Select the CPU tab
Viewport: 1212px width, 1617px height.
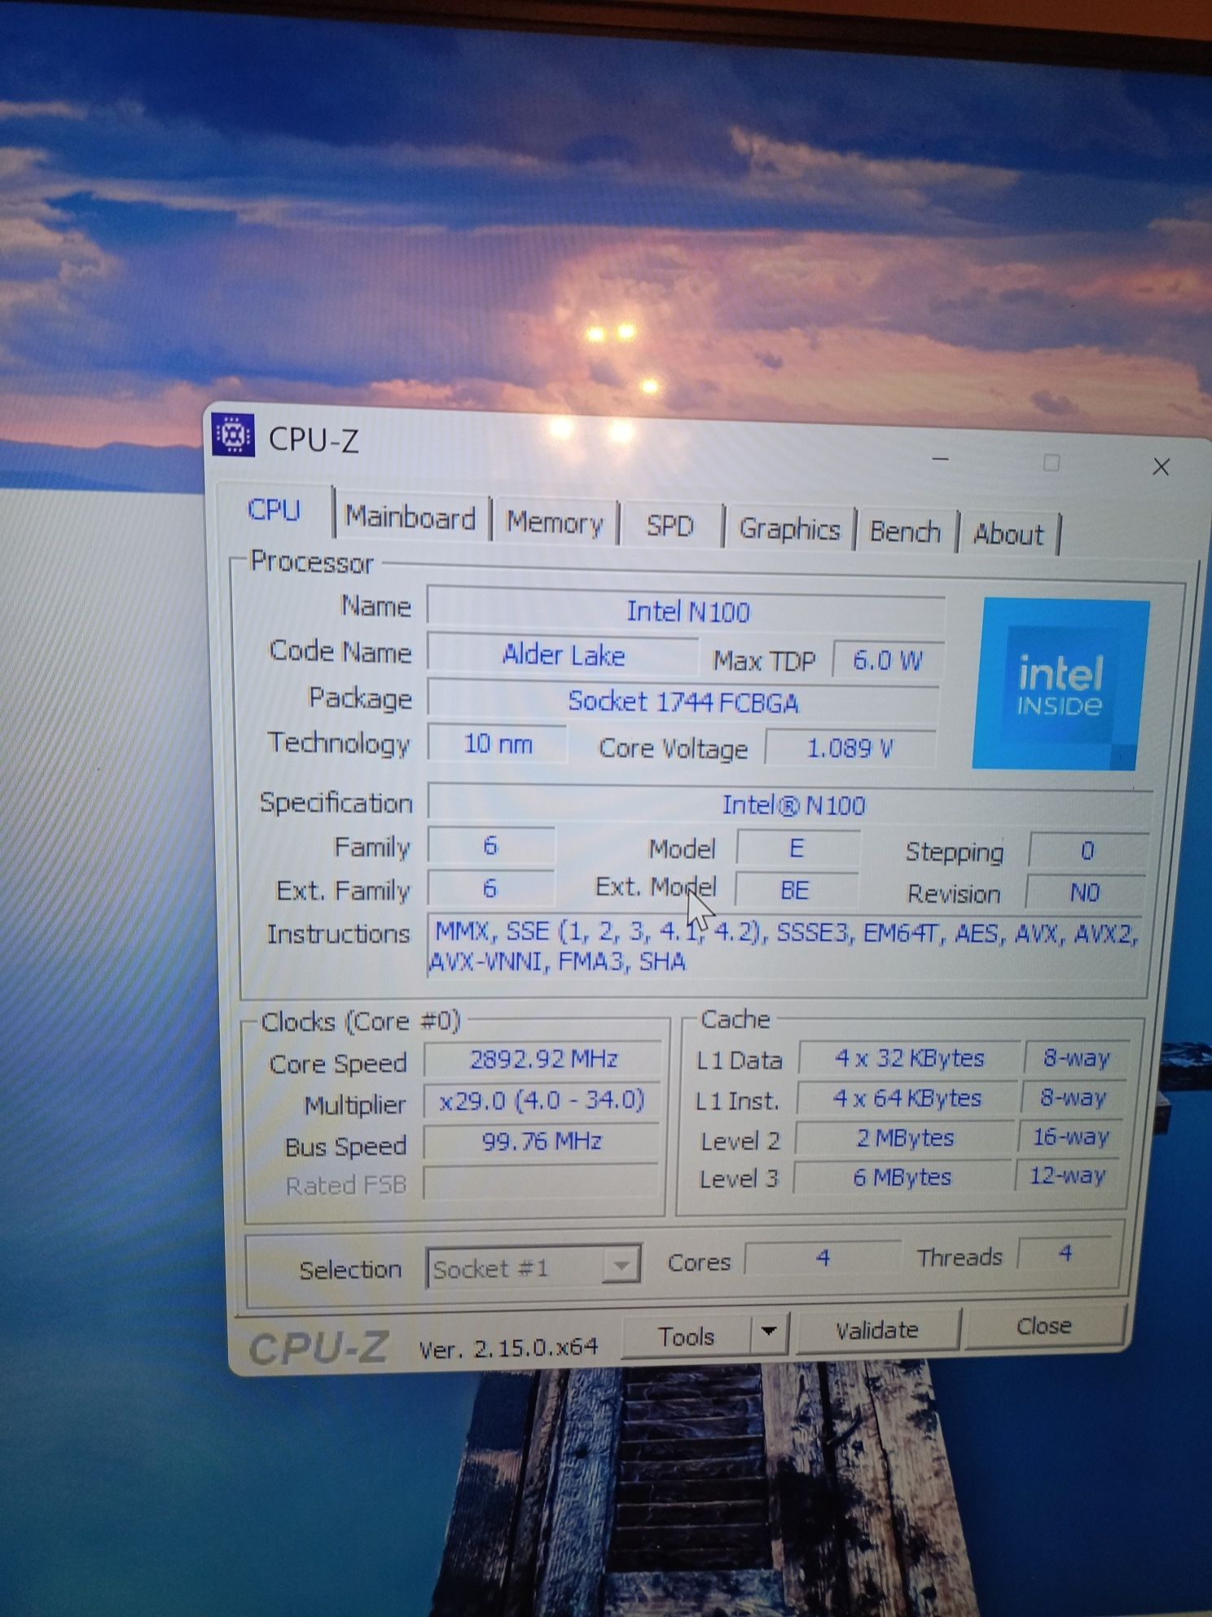point(274,511)
